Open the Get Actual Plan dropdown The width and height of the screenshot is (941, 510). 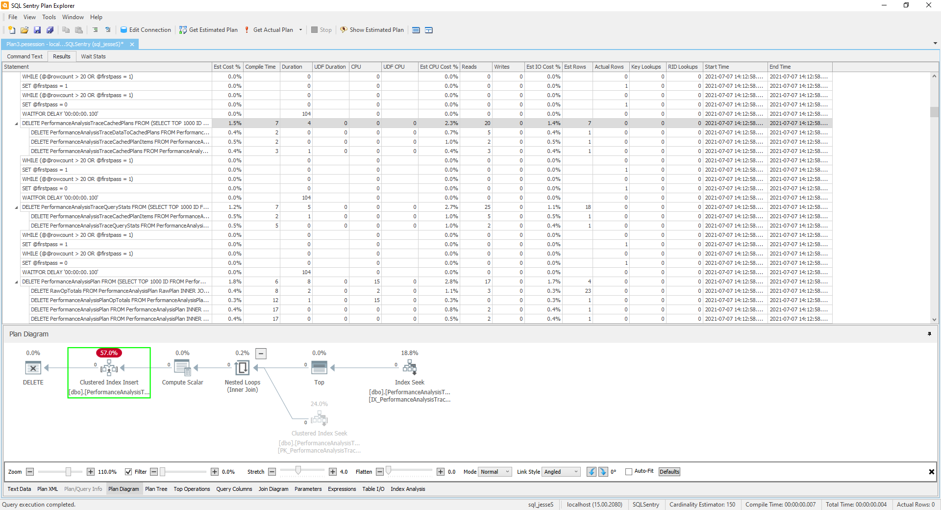click(301, 30)
